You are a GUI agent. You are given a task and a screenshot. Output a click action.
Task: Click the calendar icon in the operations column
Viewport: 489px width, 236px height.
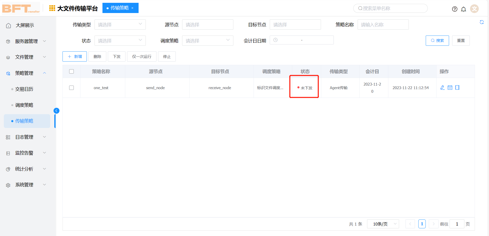click(450, 88)
